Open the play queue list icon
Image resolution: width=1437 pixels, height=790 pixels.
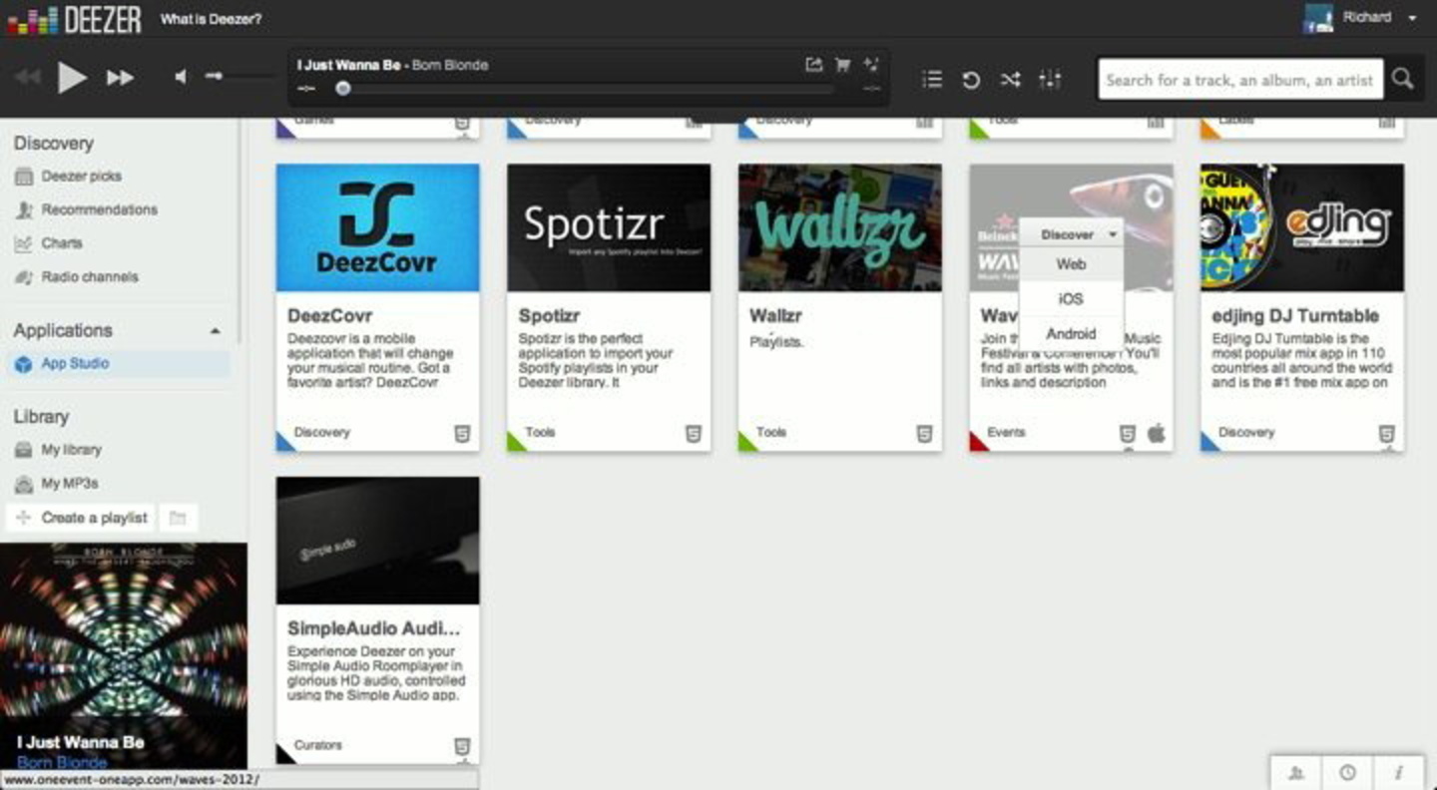pos(932,79)
